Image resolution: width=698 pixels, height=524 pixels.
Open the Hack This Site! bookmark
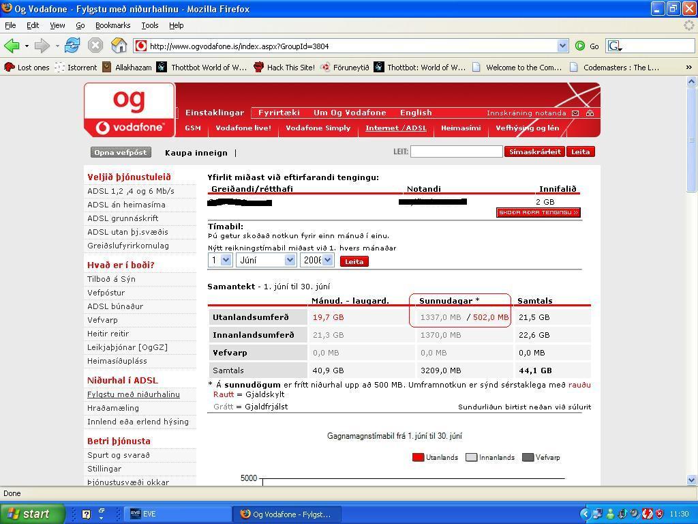284,68
